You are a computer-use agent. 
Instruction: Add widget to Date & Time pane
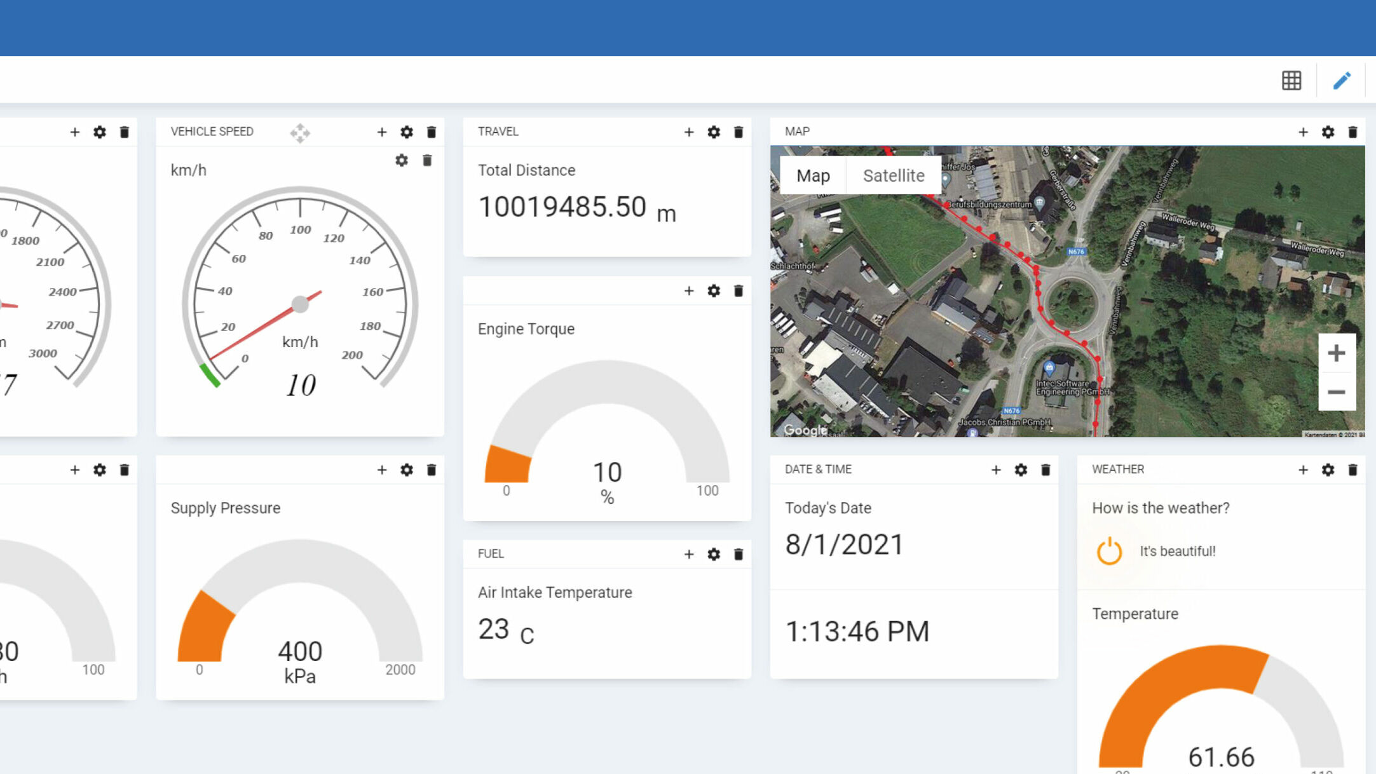point(996,470)
